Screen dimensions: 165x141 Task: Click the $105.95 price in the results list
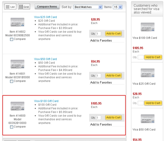coord(96,103)
